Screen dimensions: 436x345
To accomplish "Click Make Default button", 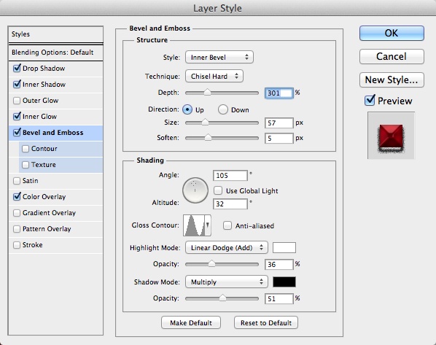I will tap(191, 322).
